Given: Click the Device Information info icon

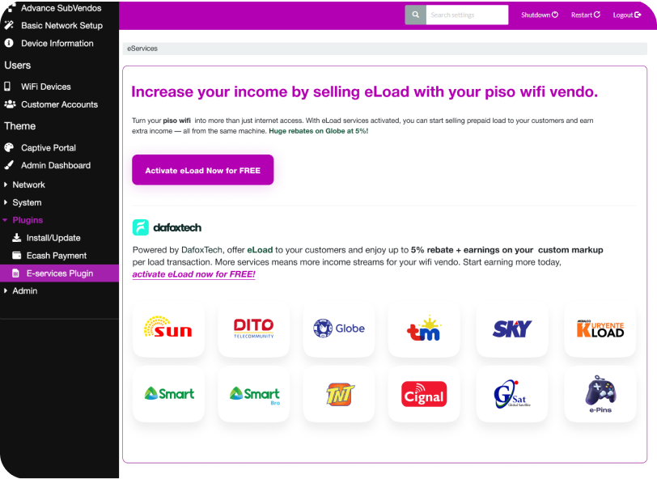Looking at the screenshot, I should coord(9,43).
